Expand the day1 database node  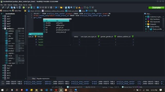pos(3,68)
